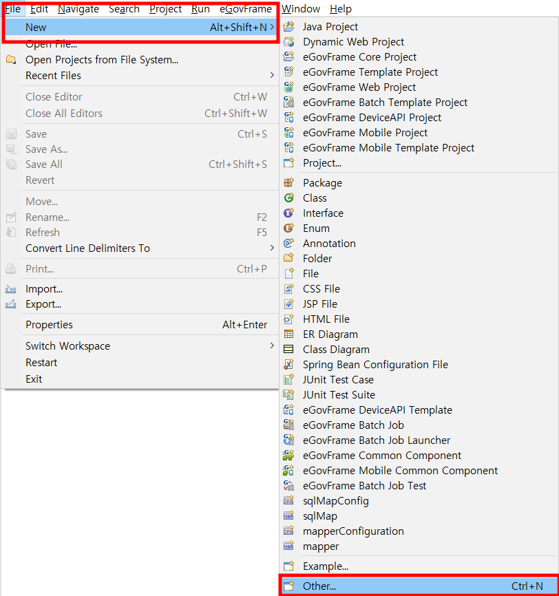The image size is (559, 596).
Task: Click the sqlMapConfig icon
Action: (x=289, y=501)
